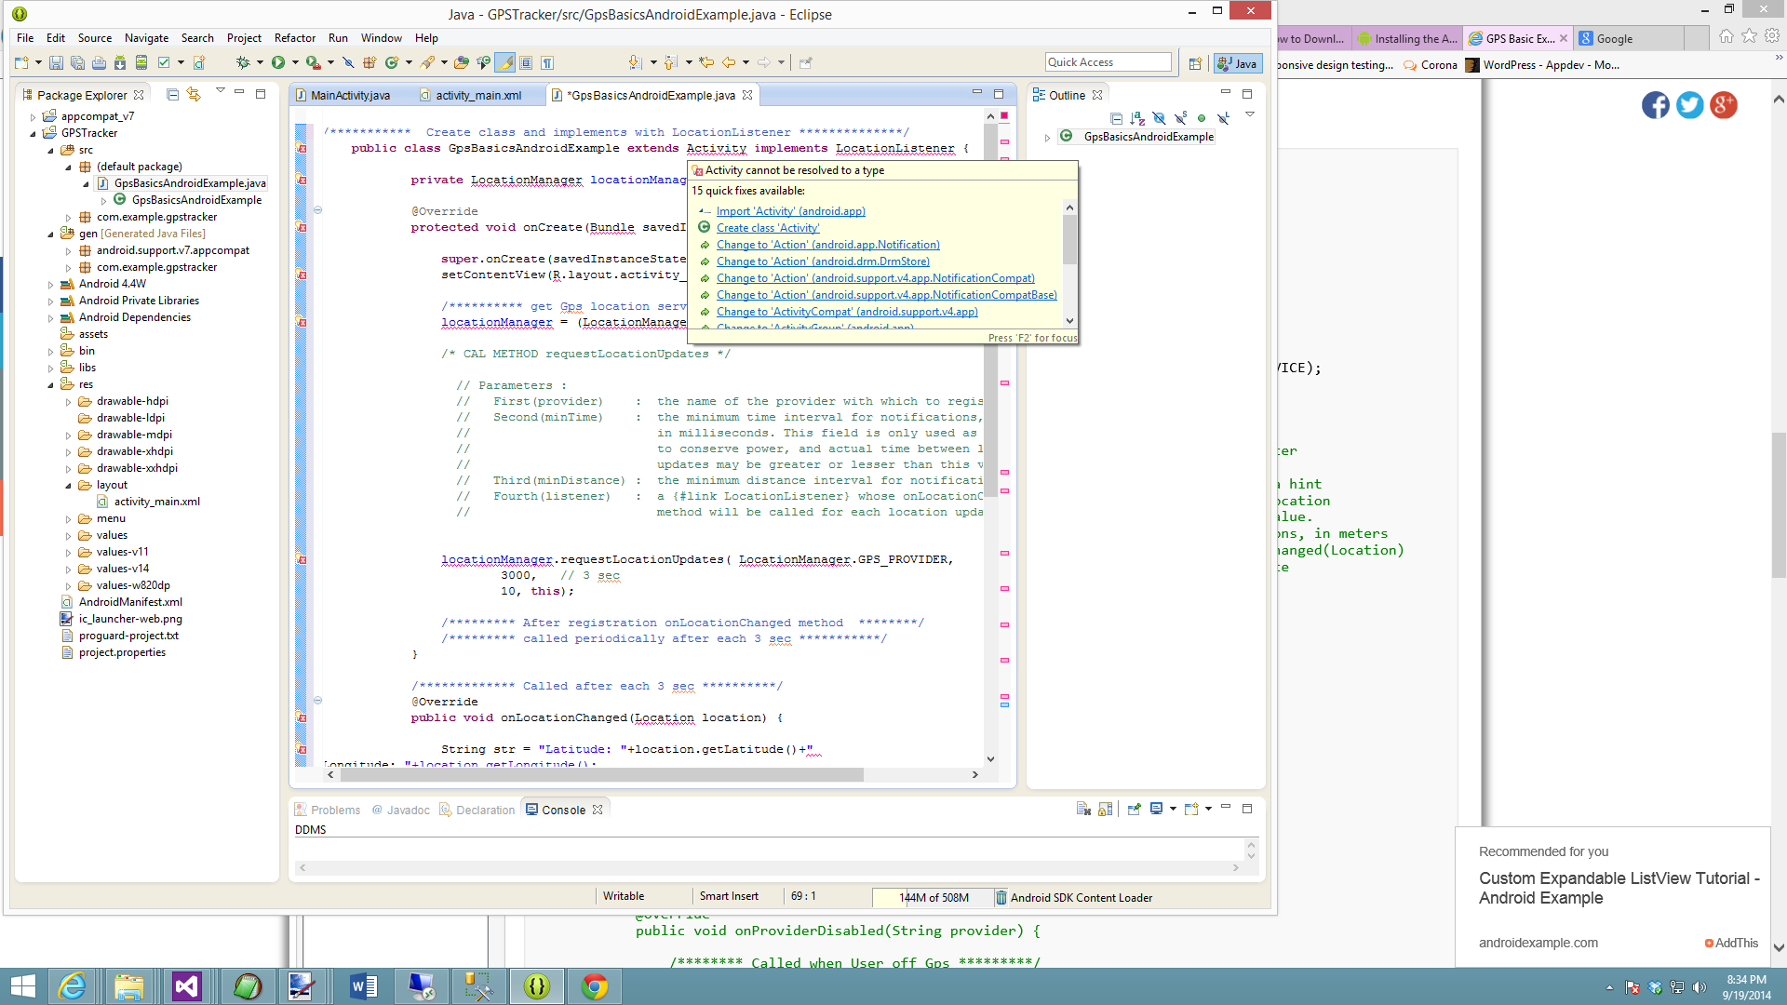Click Collapse All in the Package Explorer
The image size is (1787, 1005).
point(172,94)
